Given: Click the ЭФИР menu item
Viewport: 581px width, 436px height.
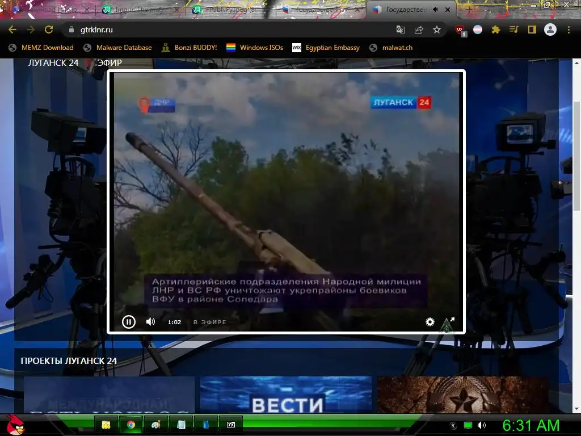Looking at the screenshot, I should (x=110, y=62).
